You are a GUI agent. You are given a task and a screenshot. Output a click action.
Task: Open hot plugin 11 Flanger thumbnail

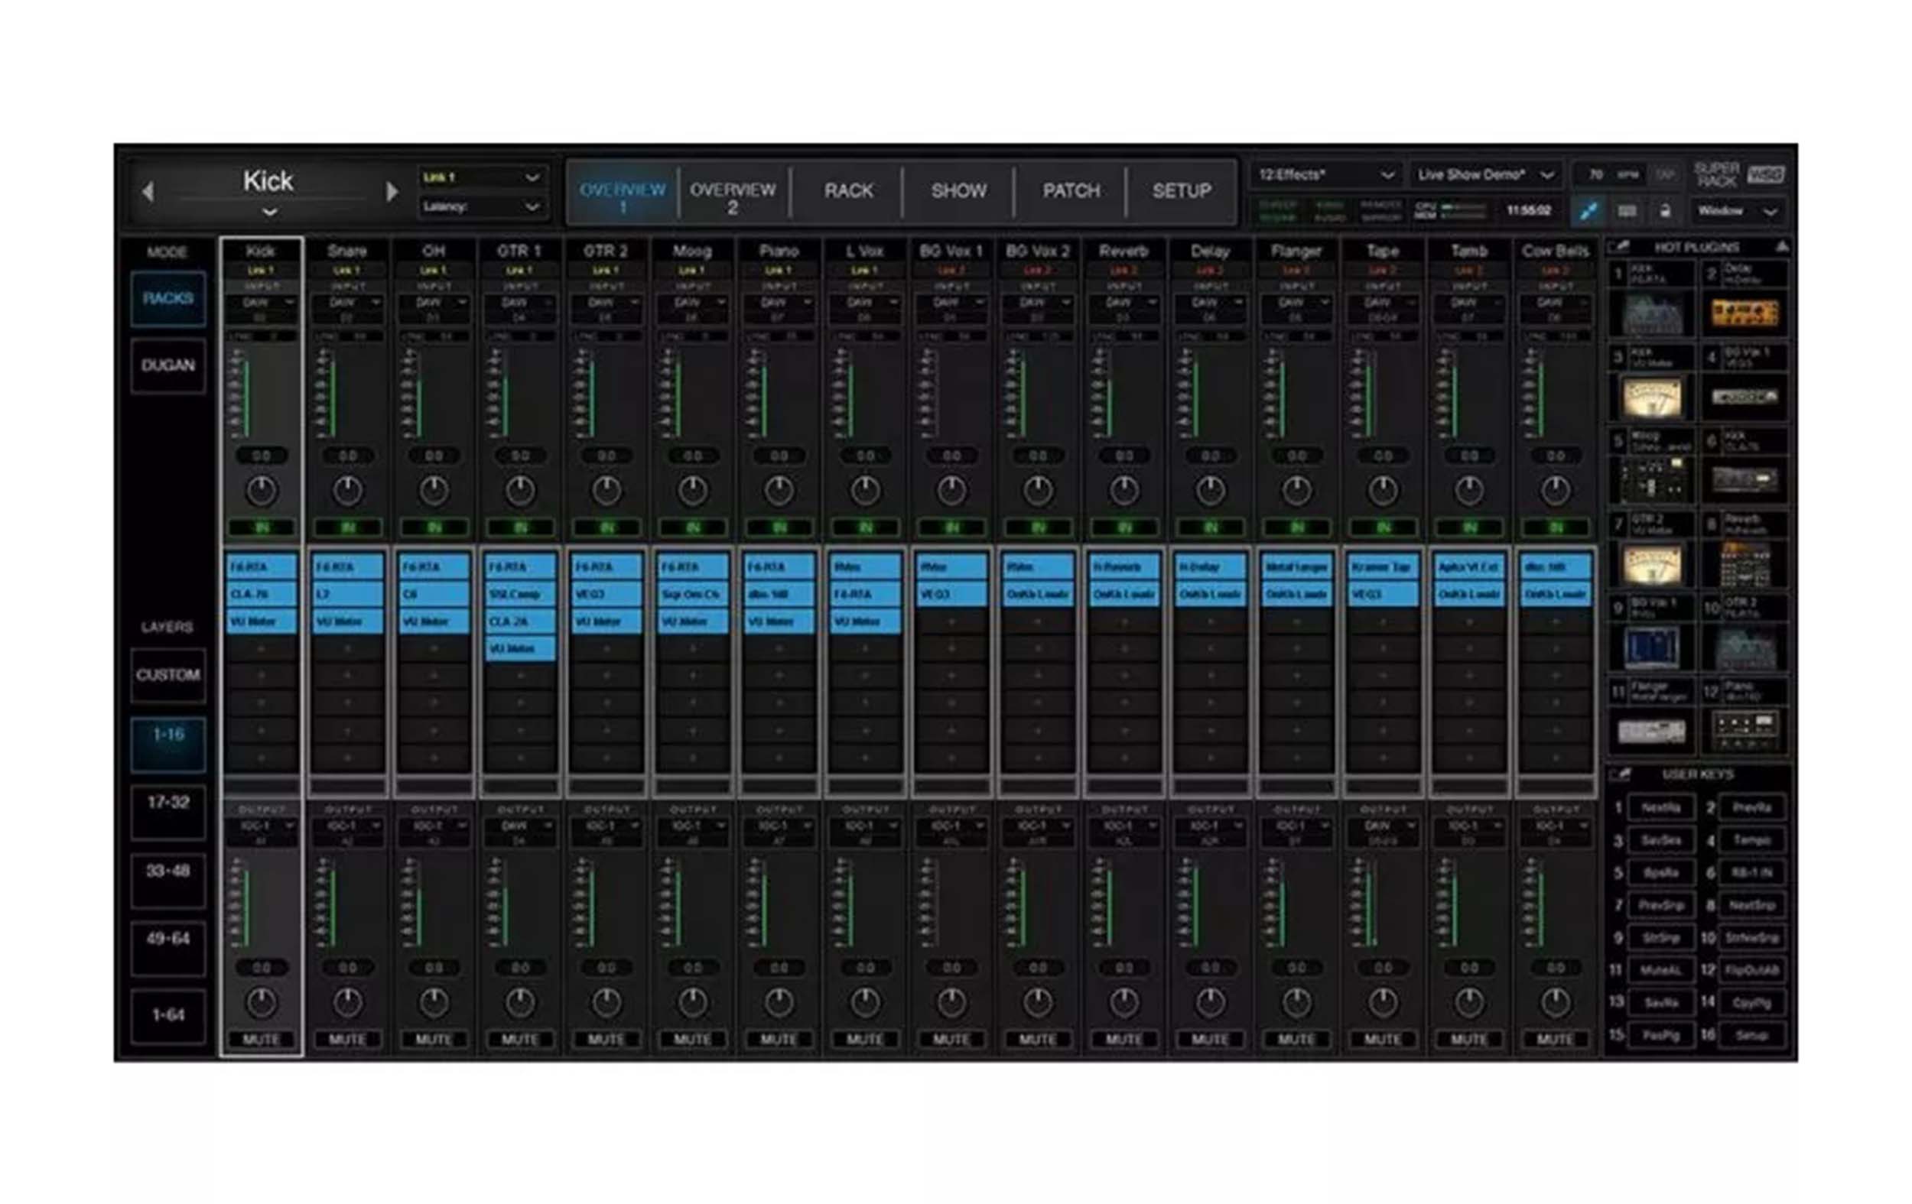click(1651, 731)
